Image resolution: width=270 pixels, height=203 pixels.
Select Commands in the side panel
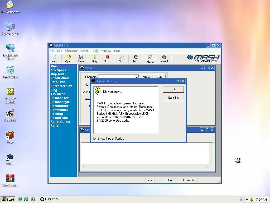tap(59, 110)
